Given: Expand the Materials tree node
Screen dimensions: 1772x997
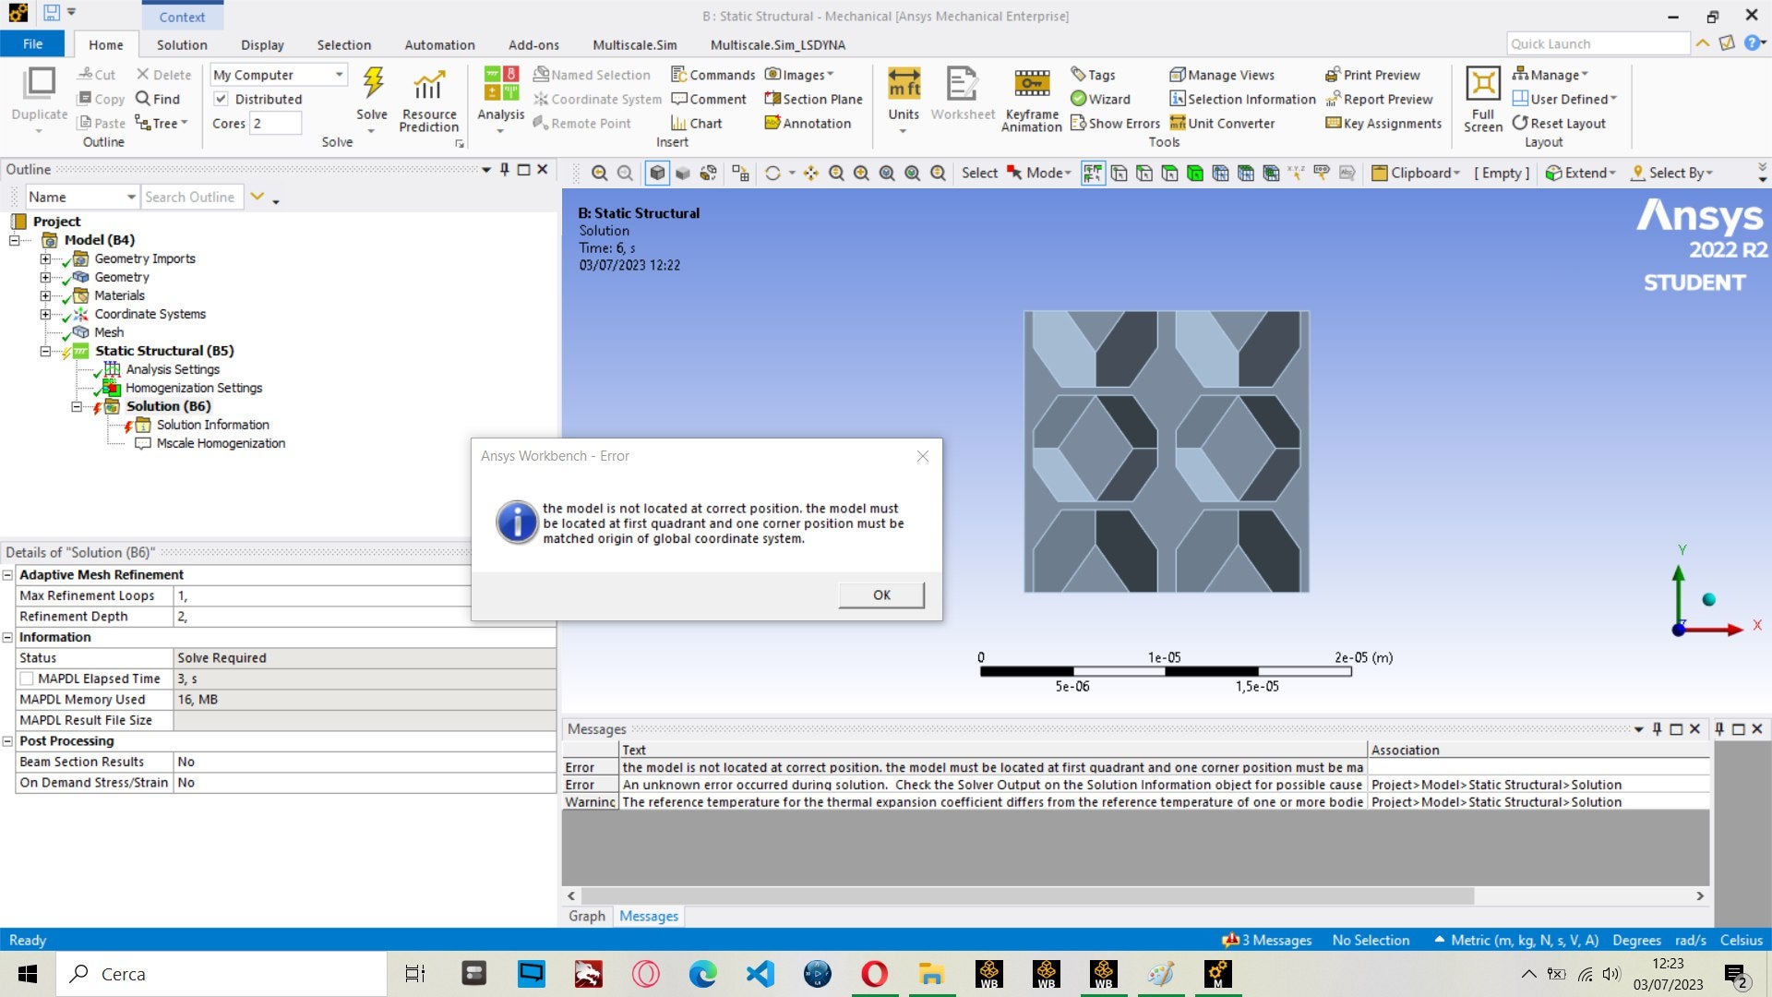Looking at the screenshot, I should (x=45, y=295).
